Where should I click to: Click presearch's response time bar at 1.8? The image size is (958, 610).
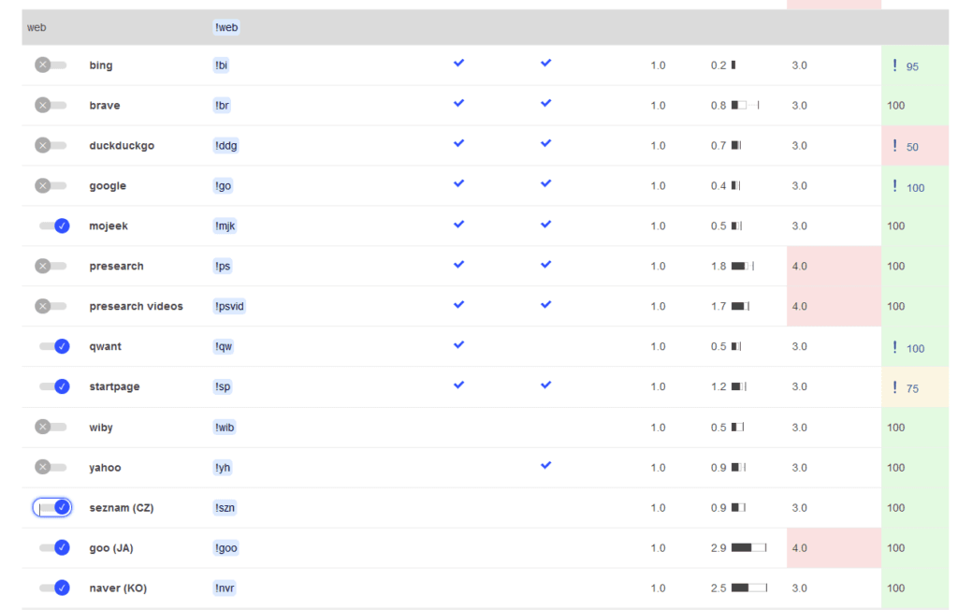[x=743, y=266]
